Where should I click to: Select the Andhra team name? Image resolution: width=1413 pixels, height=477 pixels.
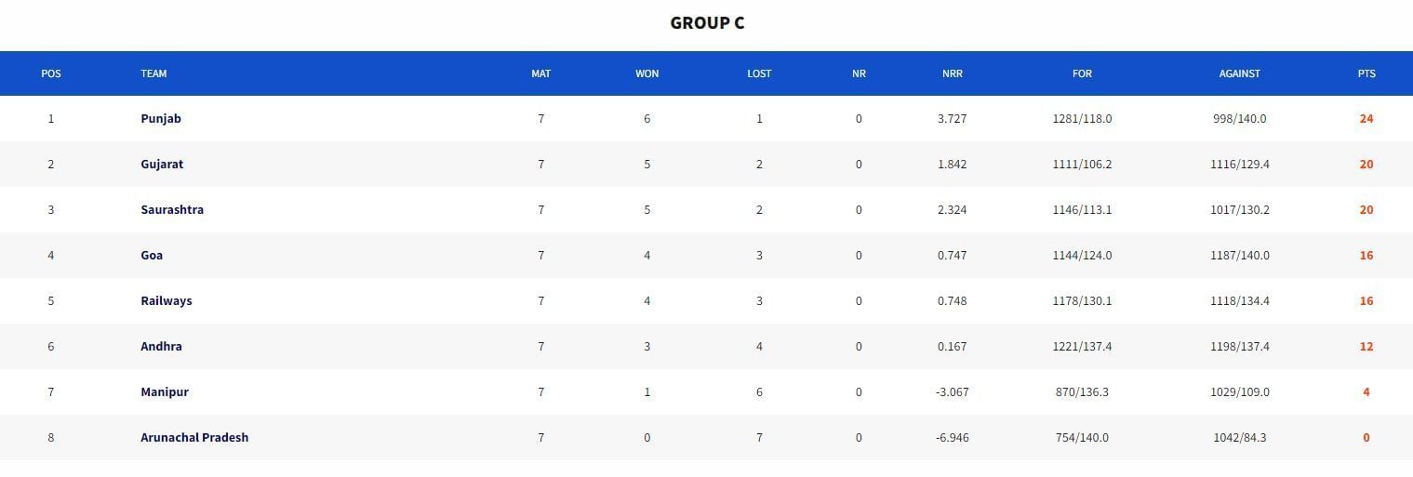click(161, 347)
